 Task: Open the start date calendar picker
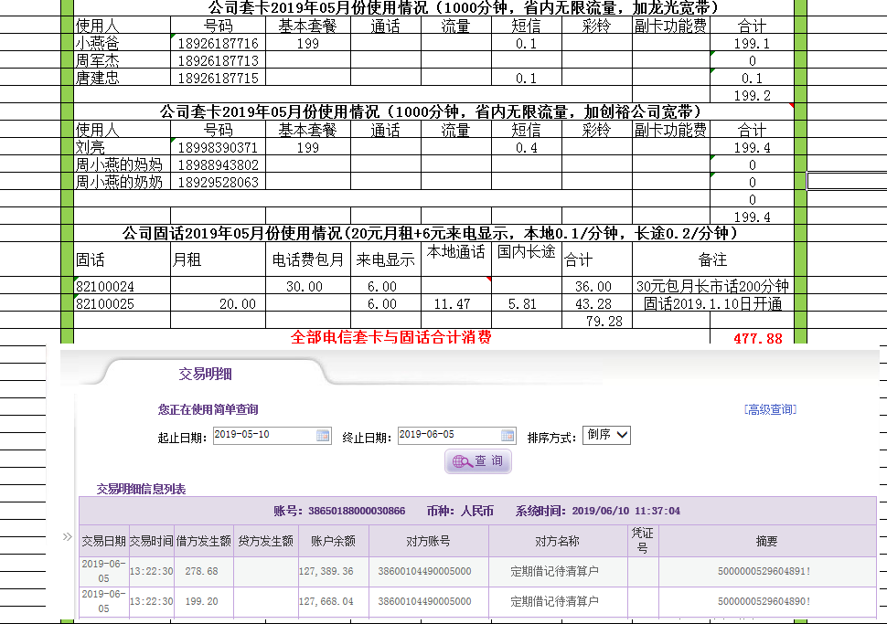click(x=323, y=436)
